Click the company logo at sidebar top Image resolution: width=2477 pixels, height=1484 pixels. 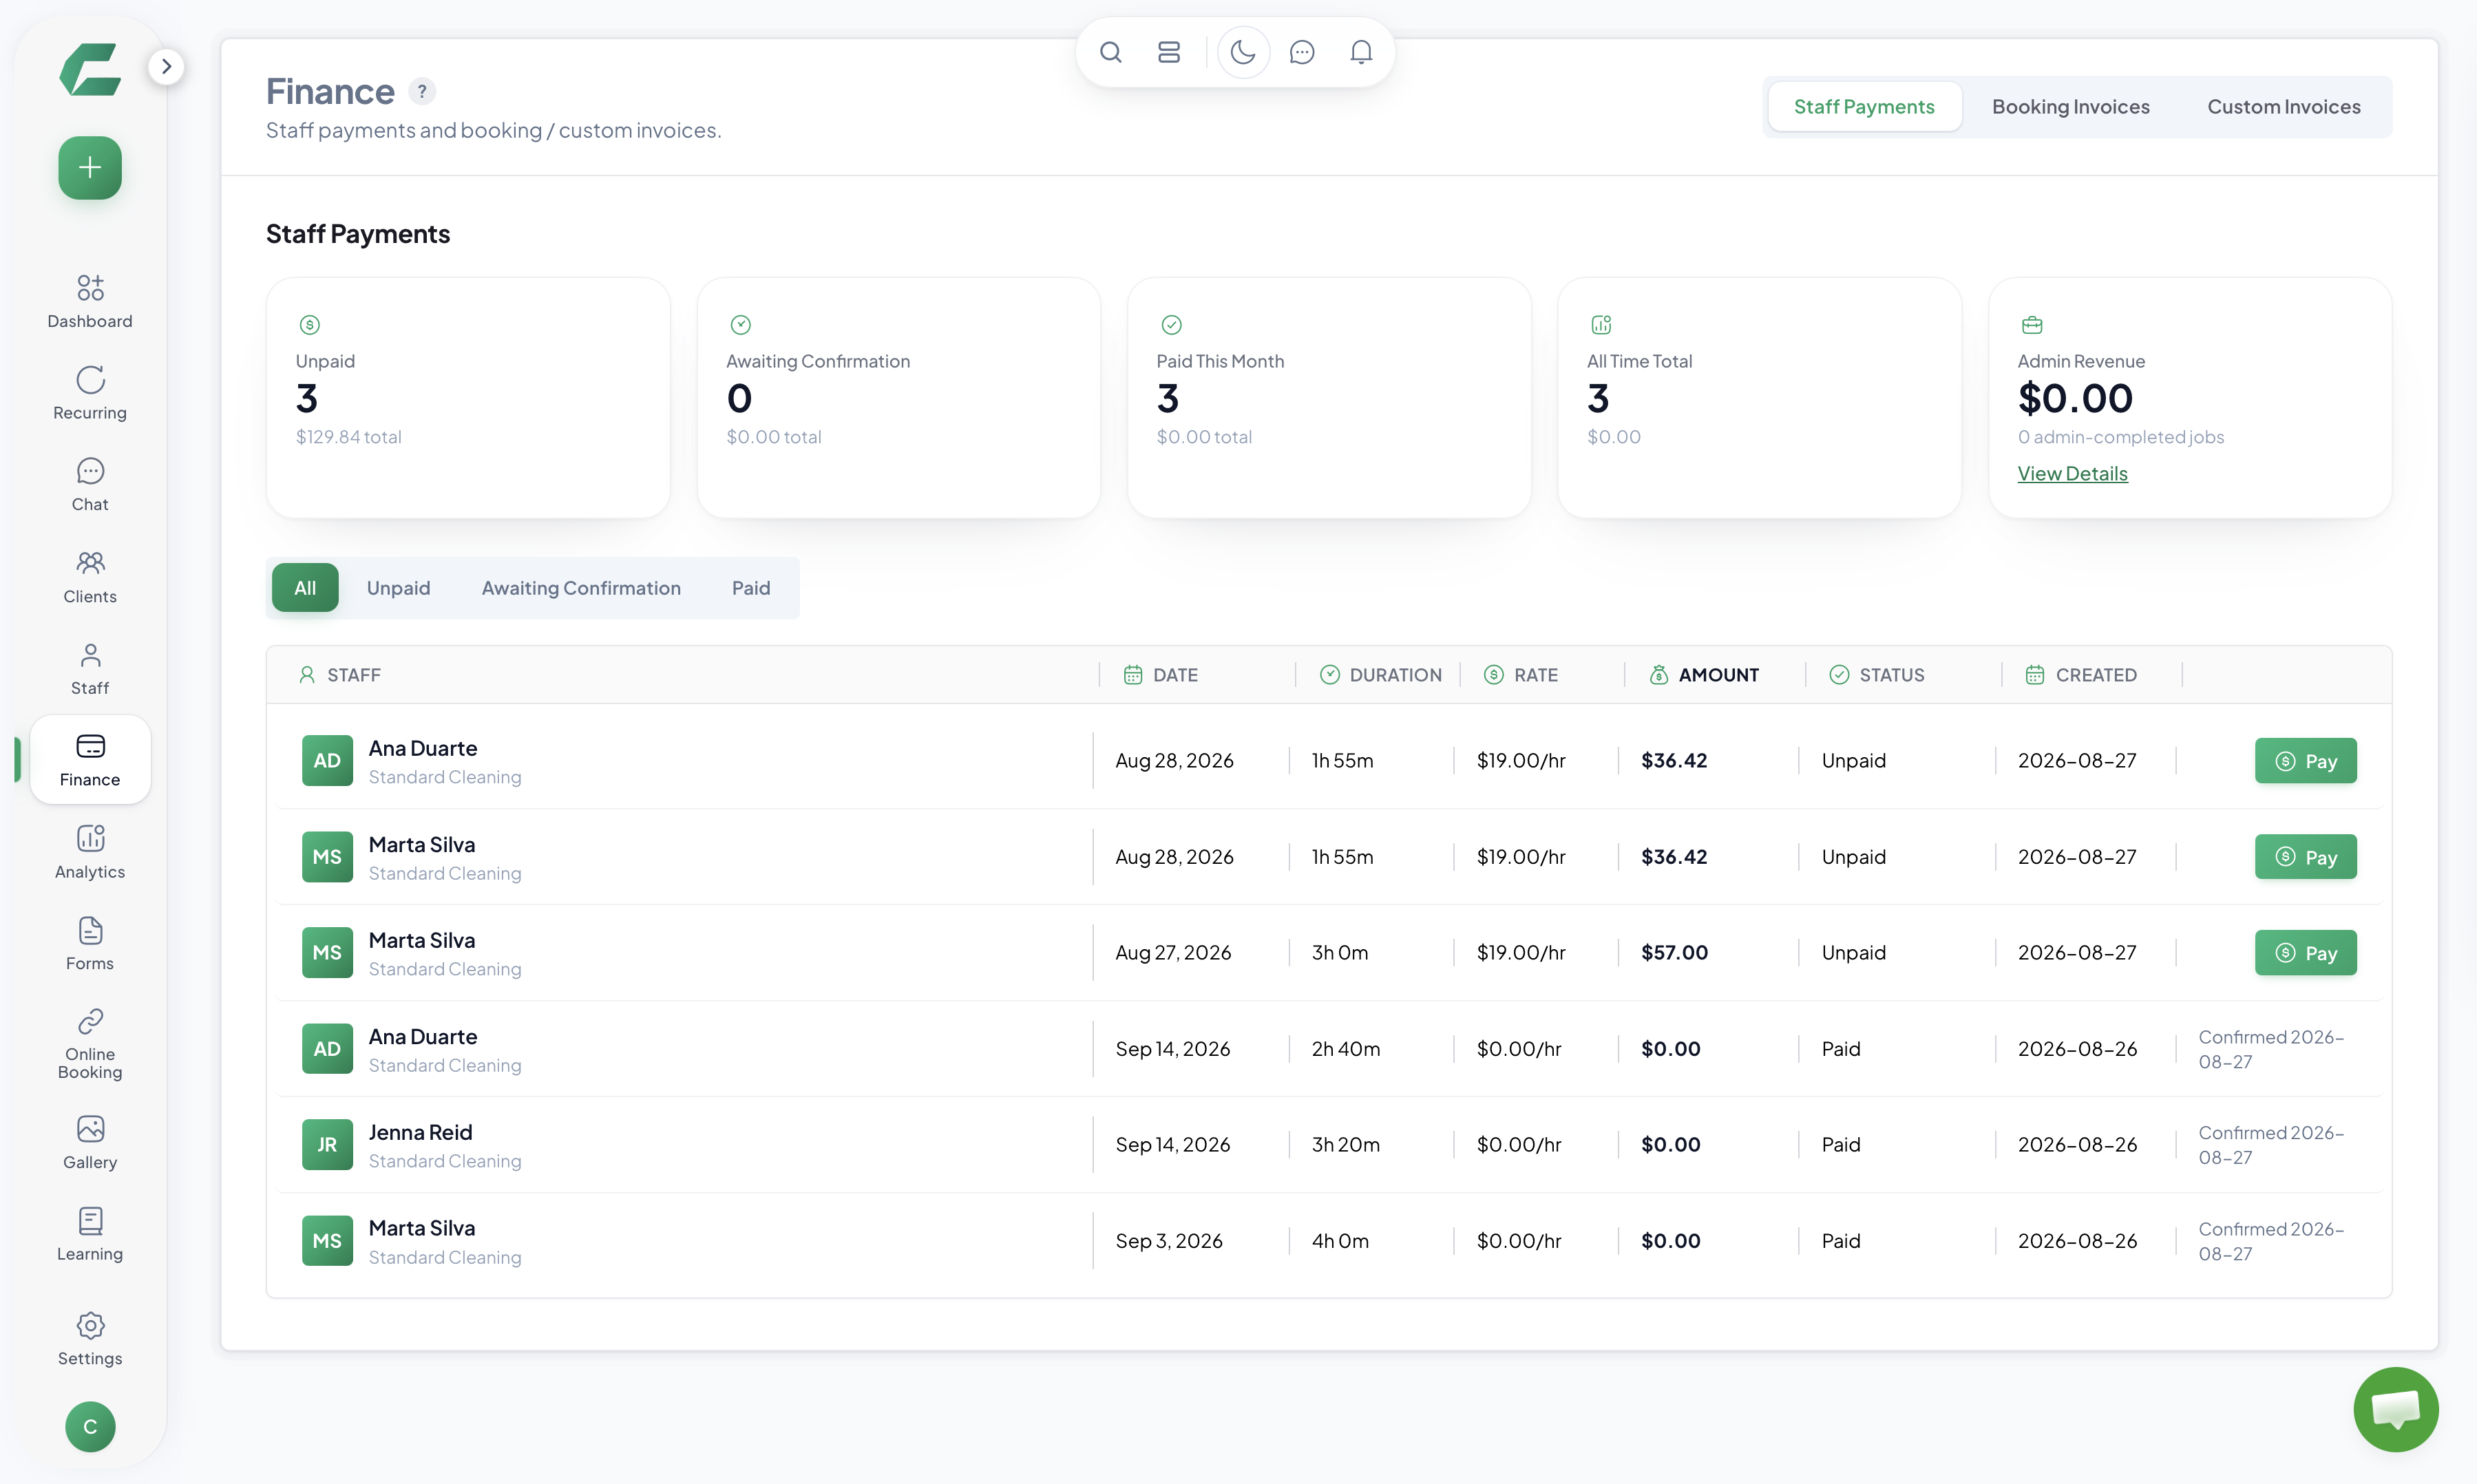coord(90,69)
